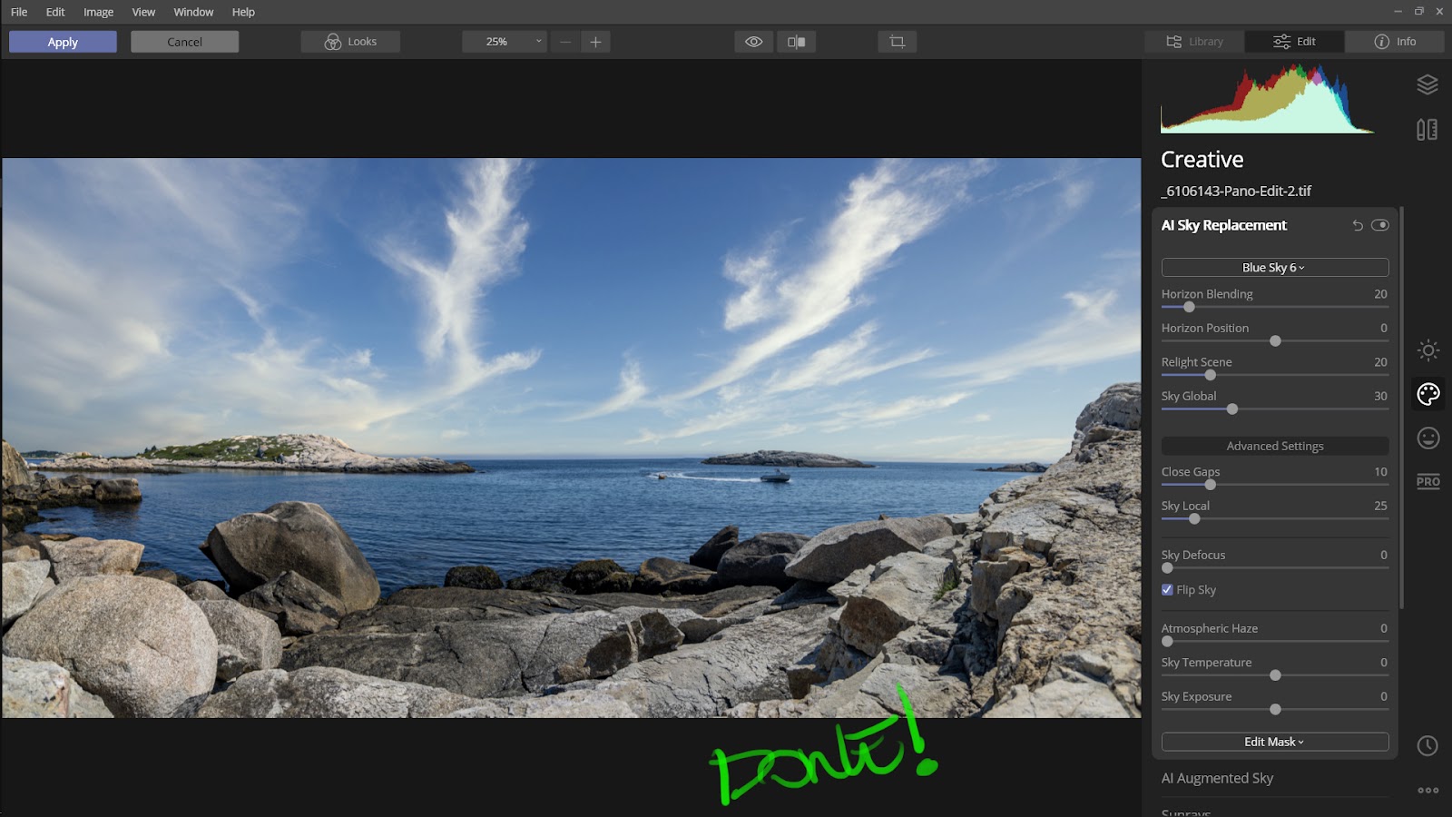Switch to the Library tab

(x=1194, y=42)
